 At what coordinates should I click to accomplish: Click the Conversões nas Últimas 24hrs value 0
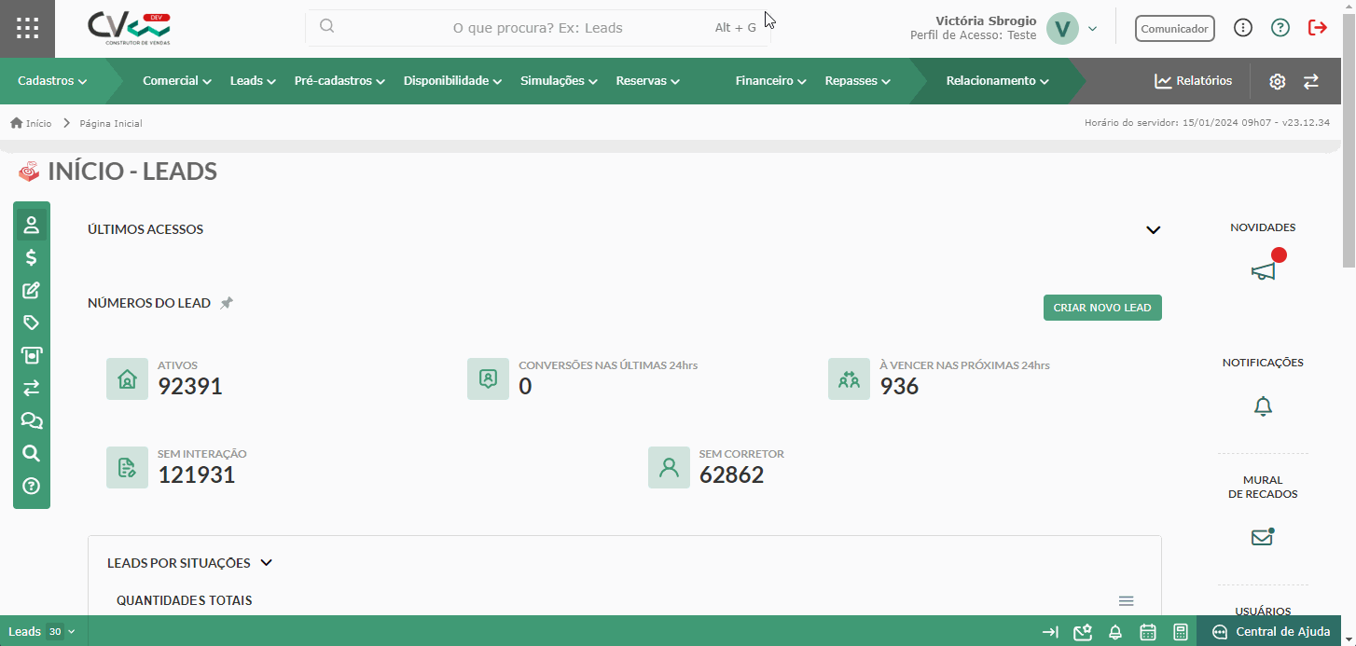point(525,386)
